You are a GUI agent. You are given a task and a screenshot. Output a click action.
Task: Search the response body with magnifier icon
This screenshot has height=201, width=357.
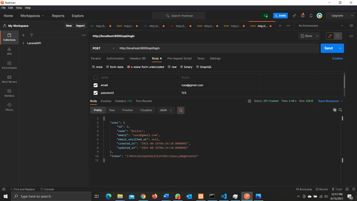(x=340, y=110)
